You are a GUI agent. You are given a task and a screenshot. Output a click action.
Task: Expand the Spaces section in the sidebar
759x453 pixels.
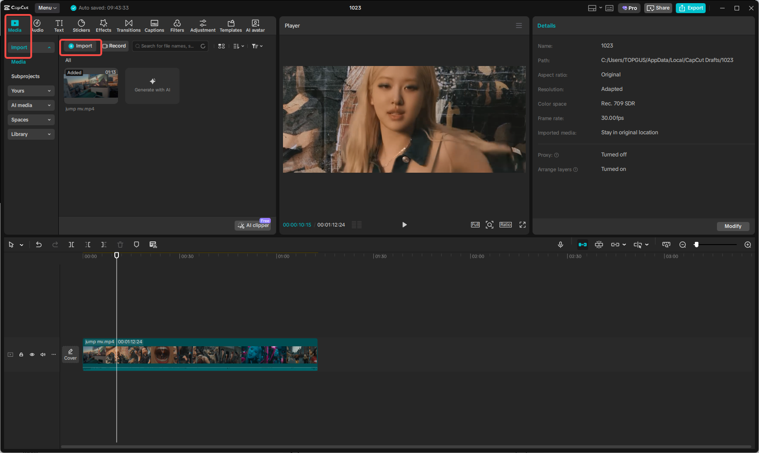[x=31, y=120]
